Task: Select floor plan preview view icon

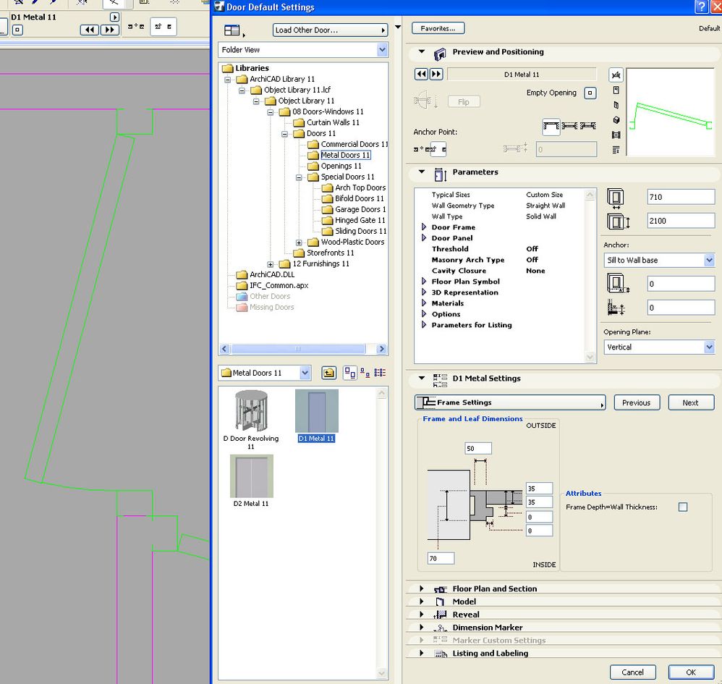Action: (616, 75)
